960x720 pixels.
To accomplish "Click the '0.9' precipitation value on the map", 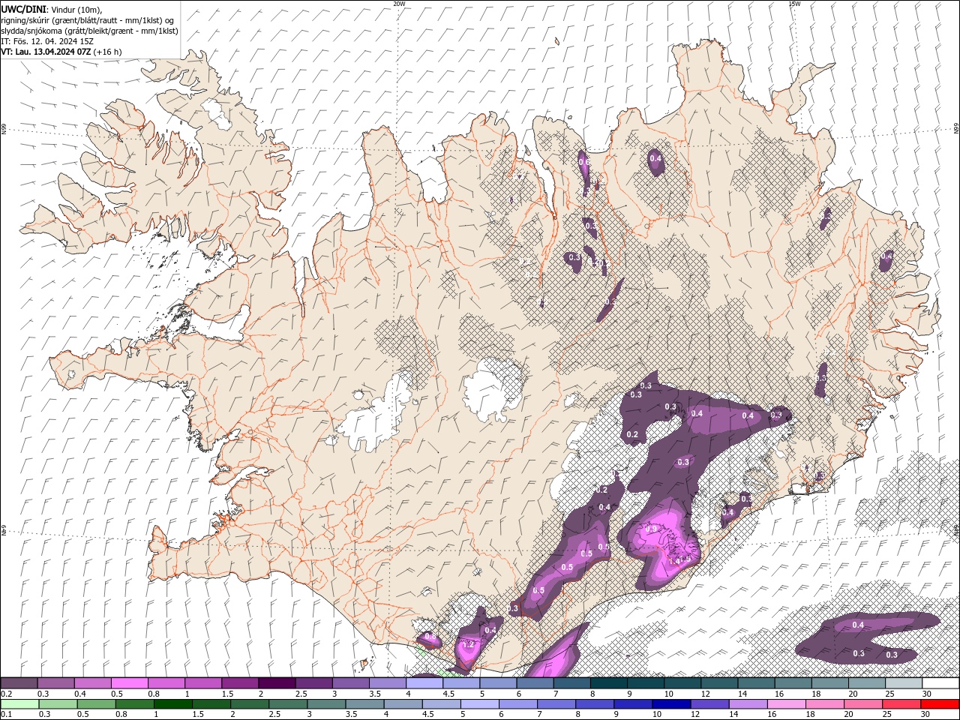I will [x=651, y=529].
